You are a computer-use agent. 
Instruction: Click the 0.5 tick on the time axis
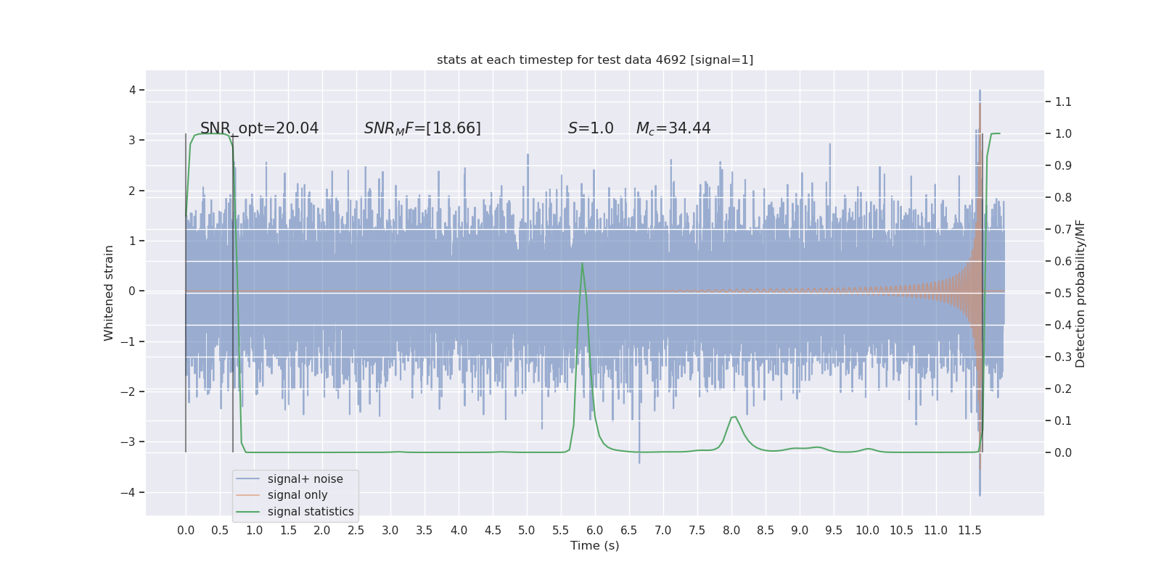point(220,530)
